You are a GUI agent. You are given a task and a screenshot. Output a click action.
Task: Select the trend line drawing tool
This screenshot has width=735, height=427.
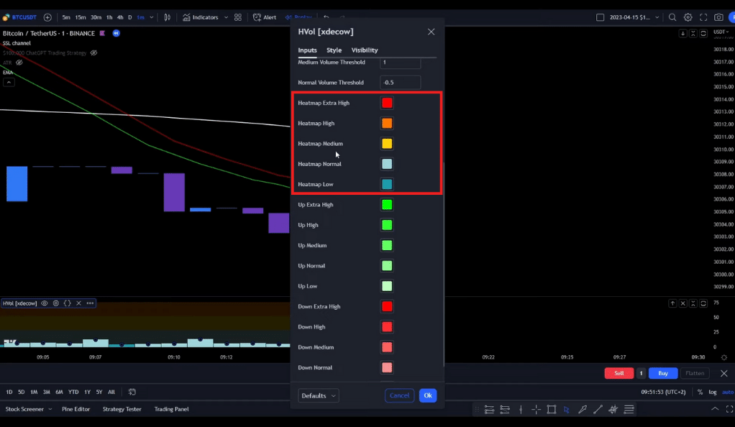[x=598, y=409]
